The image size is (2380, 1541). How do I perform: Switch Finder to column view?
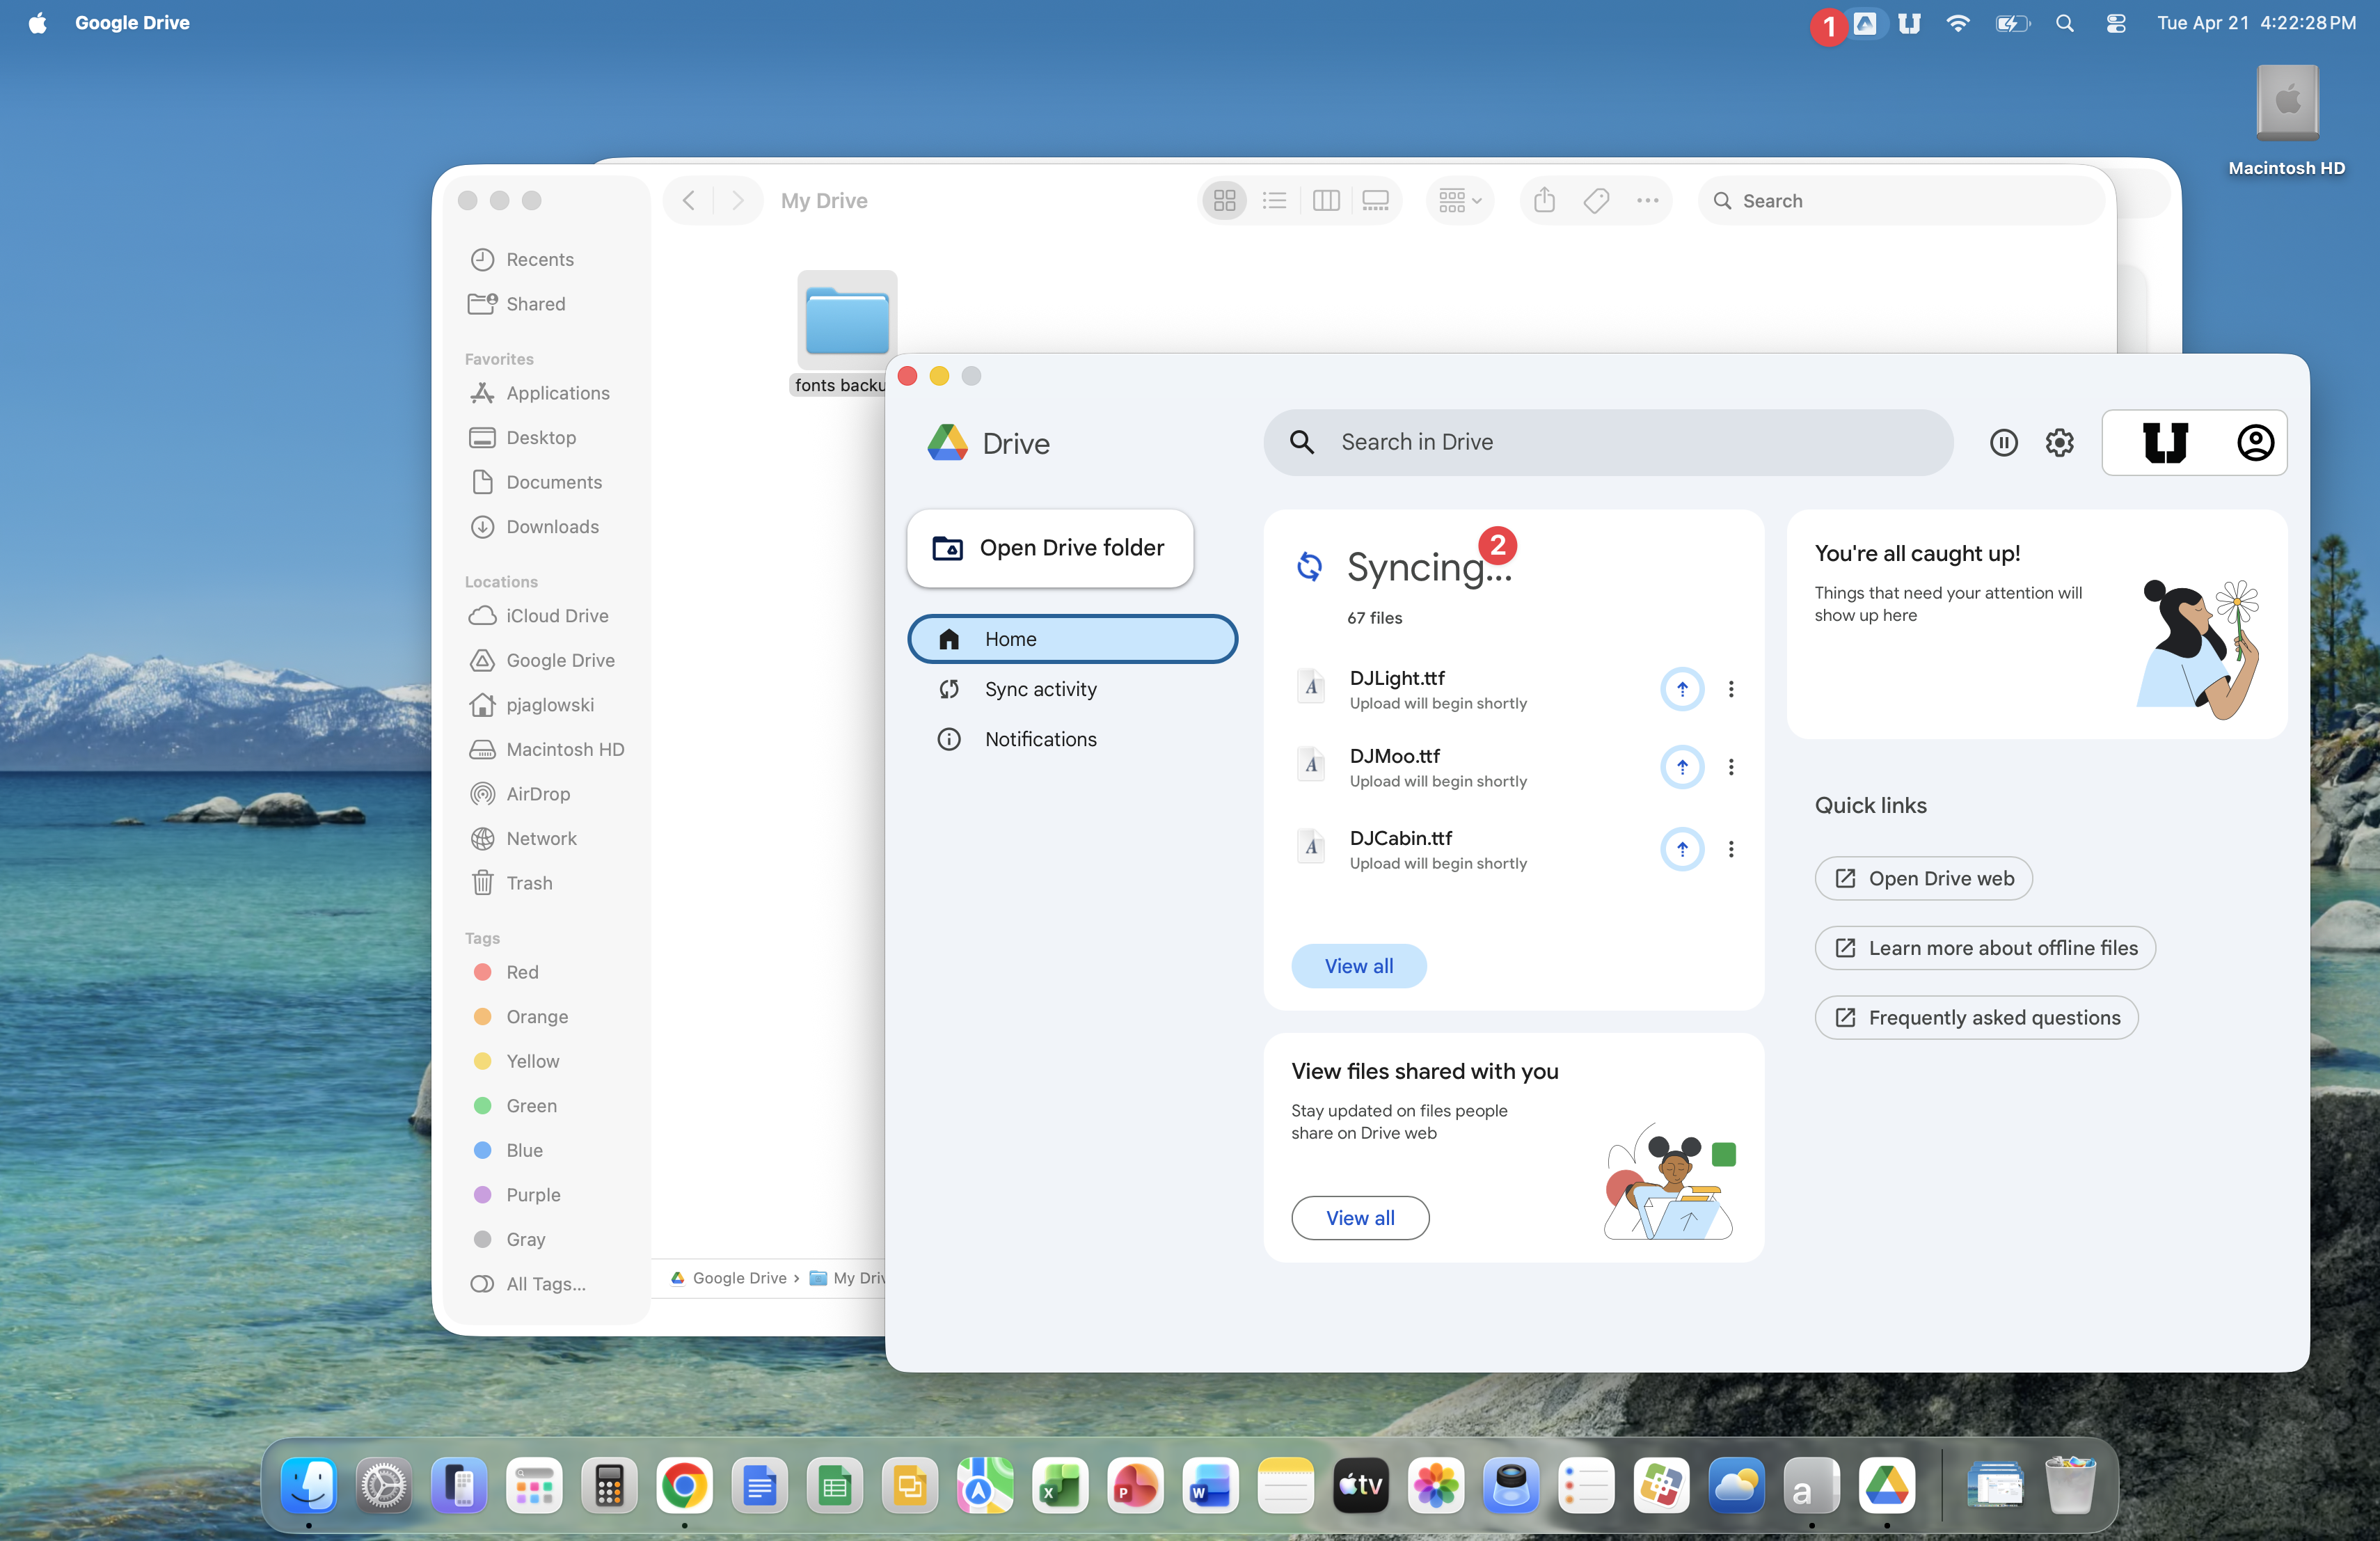point(1325,201)
